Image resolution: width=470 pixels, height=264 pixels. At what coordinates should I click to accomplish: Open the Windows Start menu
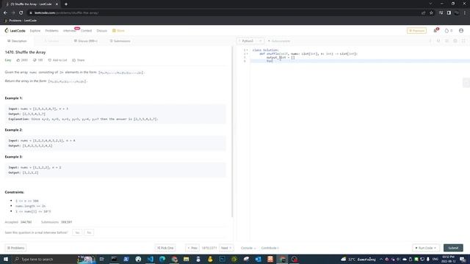point(6,259)
